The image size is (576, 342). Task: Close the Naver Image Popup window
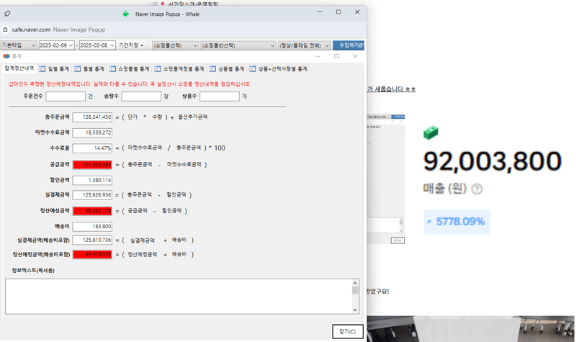(x=357, y=12)
